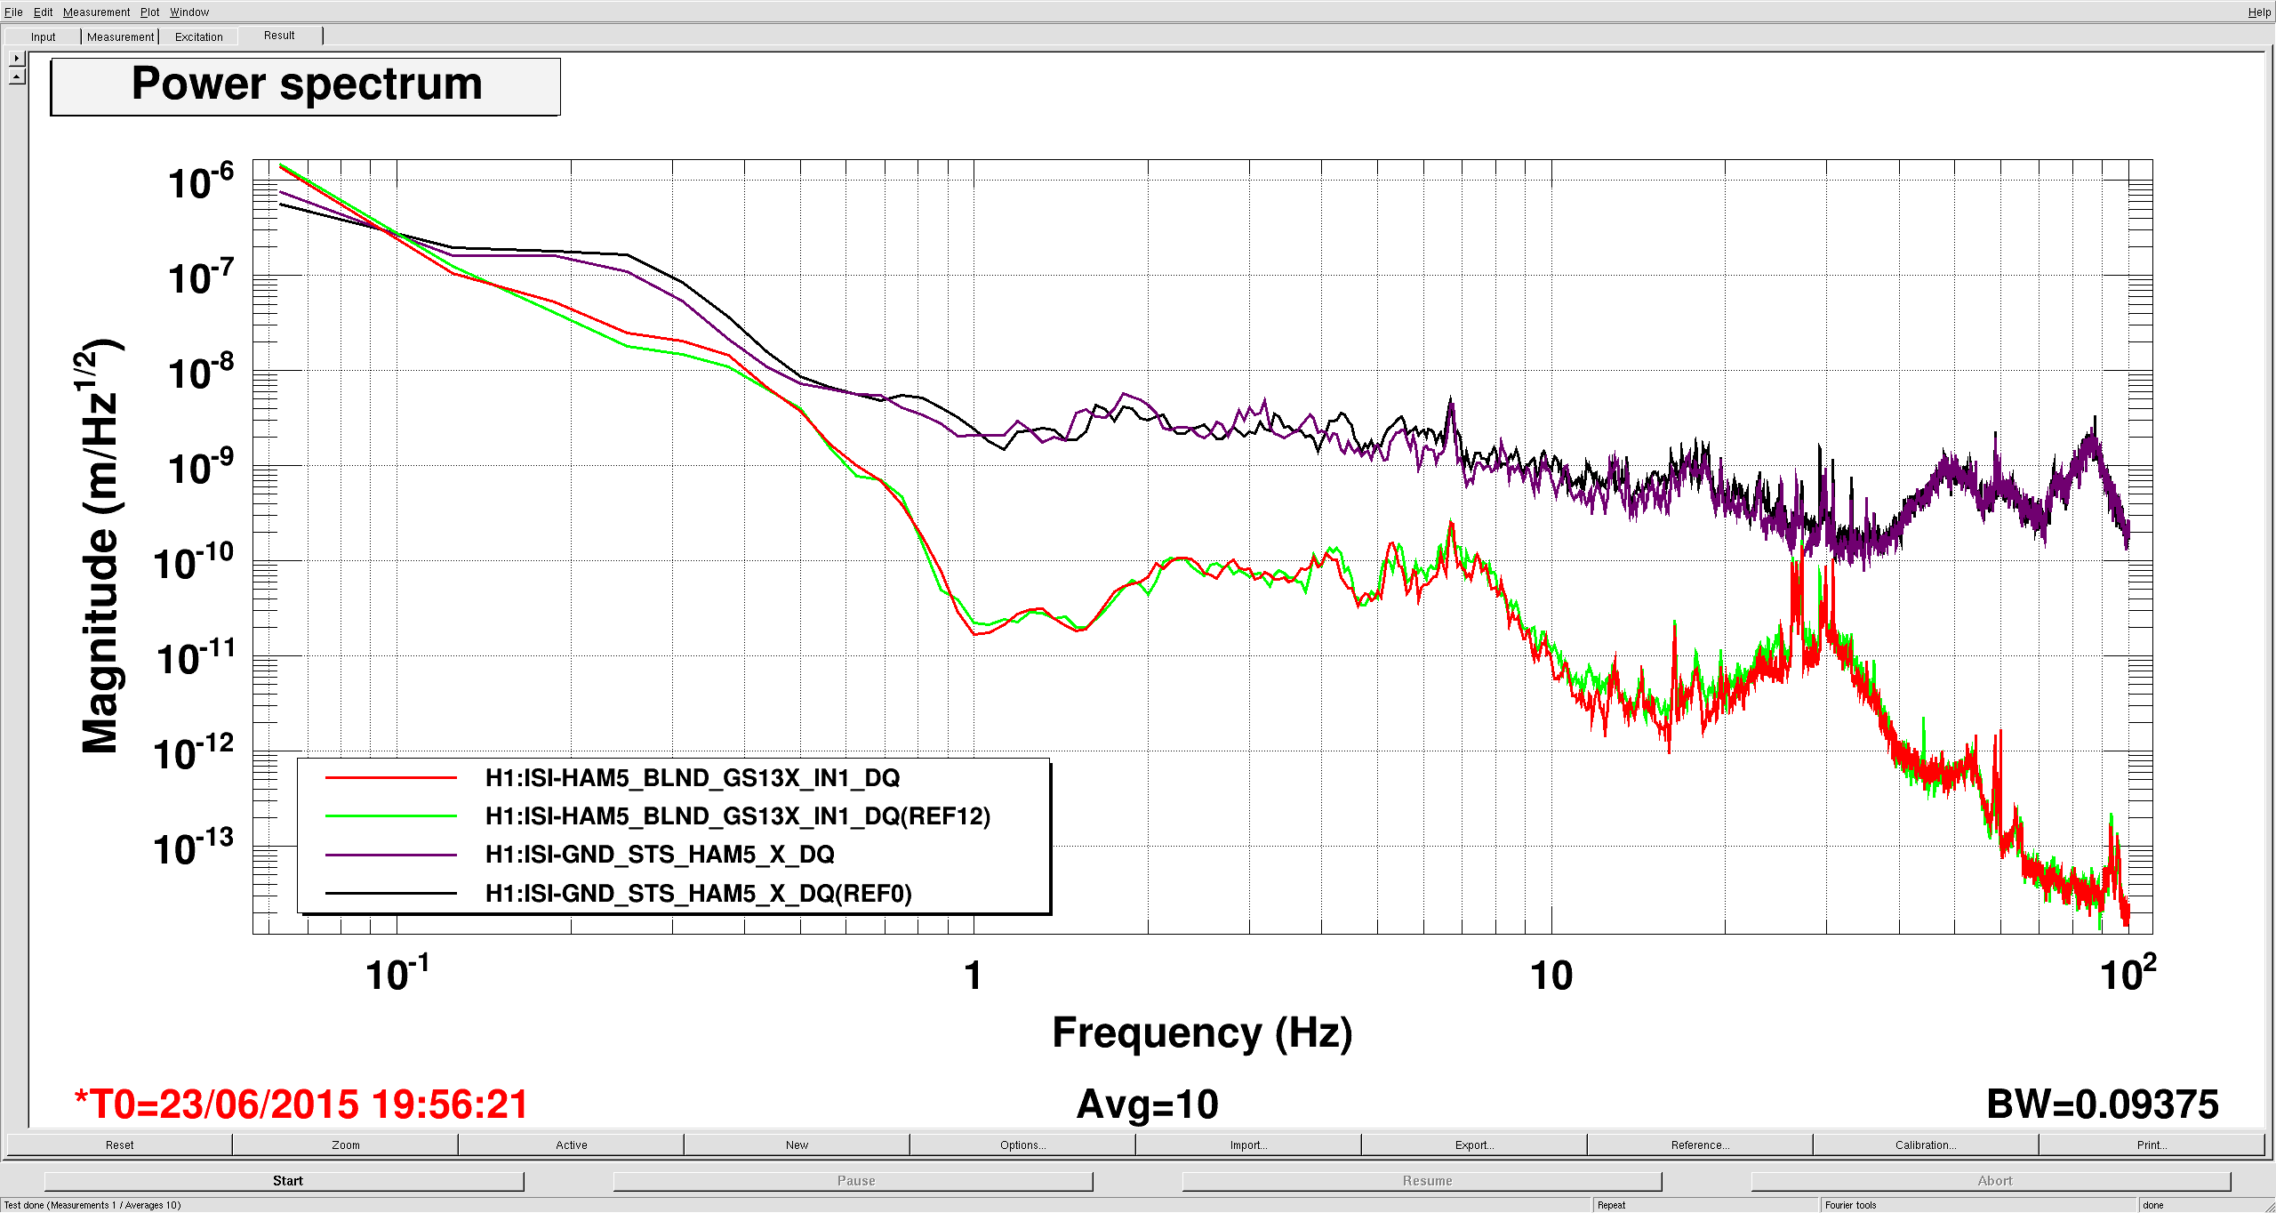
Task: Select the Result tab
Action: [279, 36]
